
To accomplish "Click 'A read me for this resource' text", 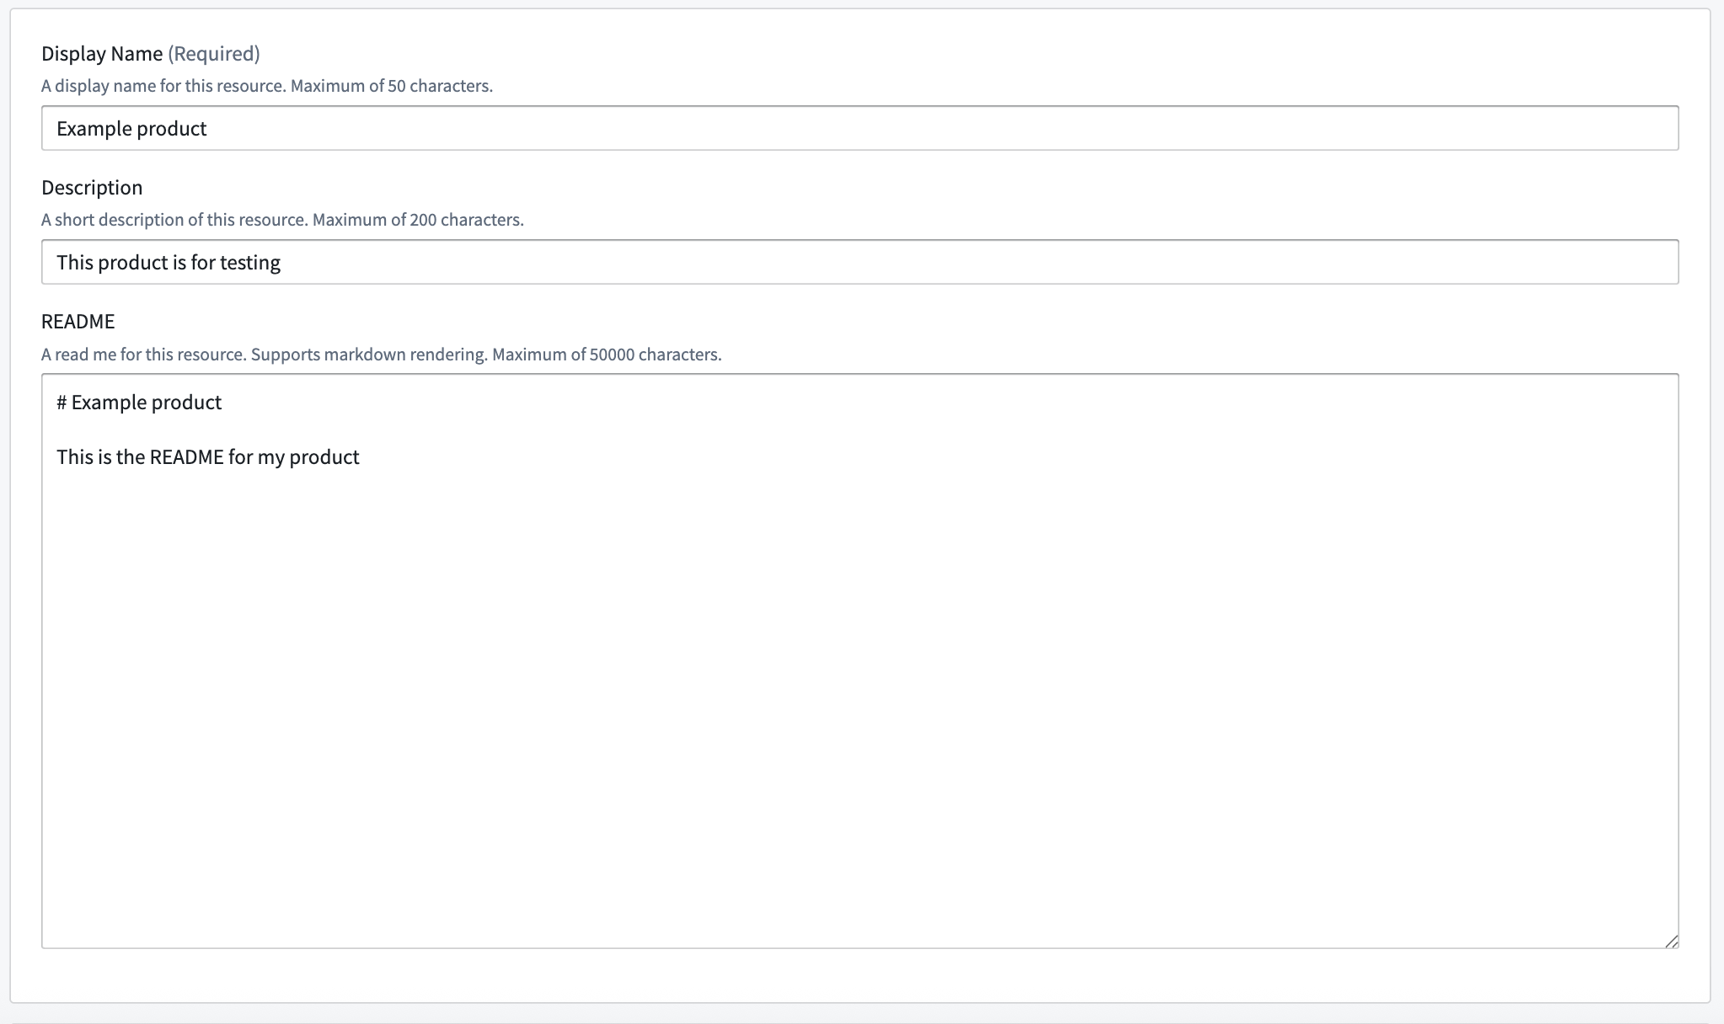I will pos(144,355).
